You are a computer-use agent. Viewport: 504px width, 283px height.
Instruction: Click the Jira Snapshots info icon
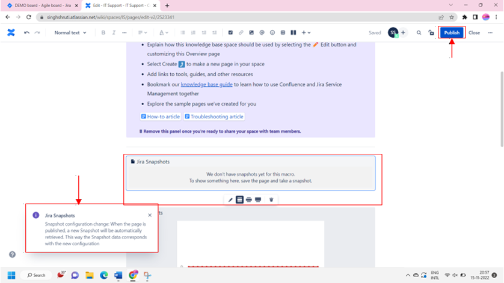(36, 215)
